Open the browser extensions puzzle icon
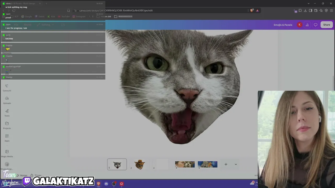 click(x=300, y=10)
